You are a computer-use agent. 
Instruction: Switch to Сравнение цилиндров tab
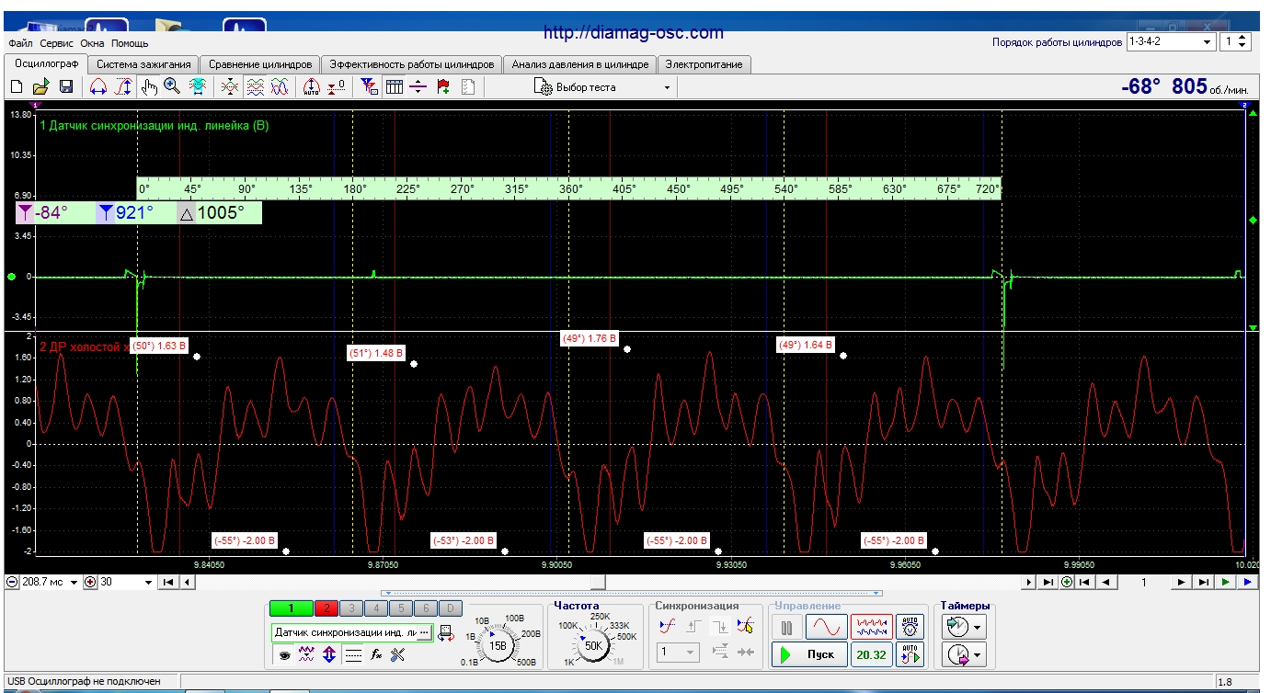pos(260,64)
